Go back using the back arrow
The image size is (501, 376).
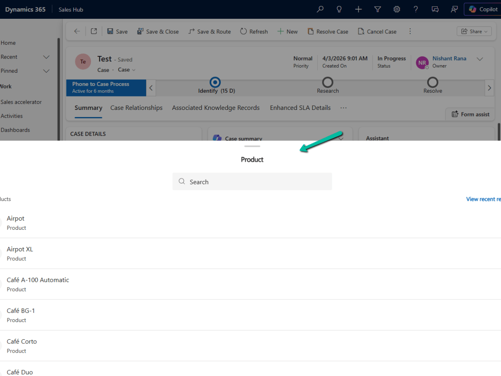tap(77, 31)
